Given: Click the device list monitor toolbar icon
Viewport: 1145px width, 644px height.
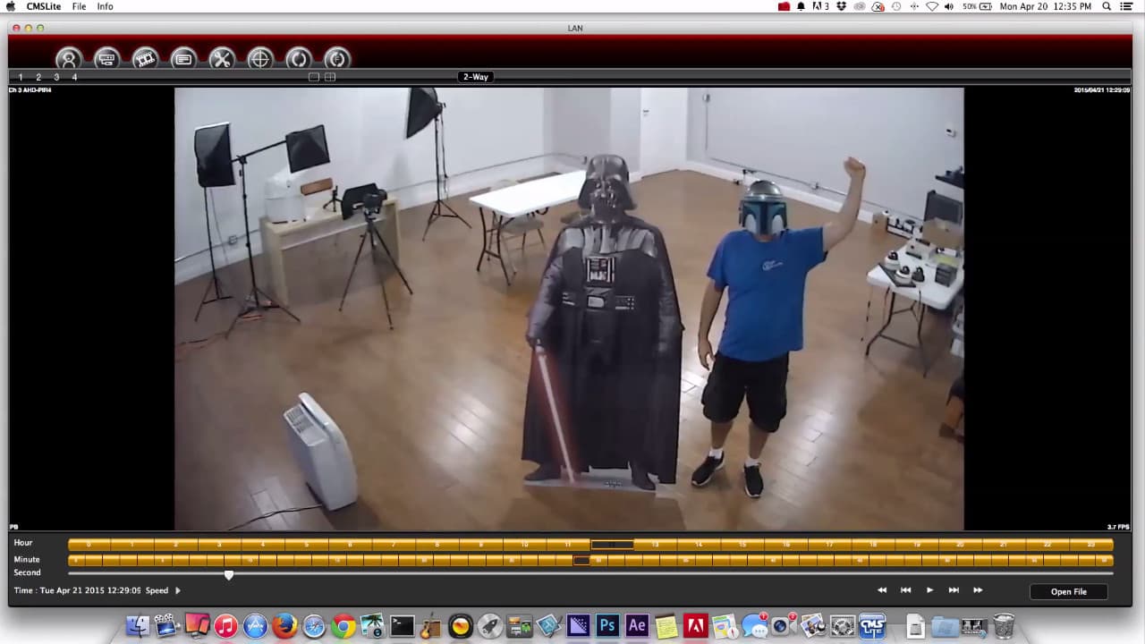Looking at the screenshot, I should pyautogui.click(x=106, y=59).
